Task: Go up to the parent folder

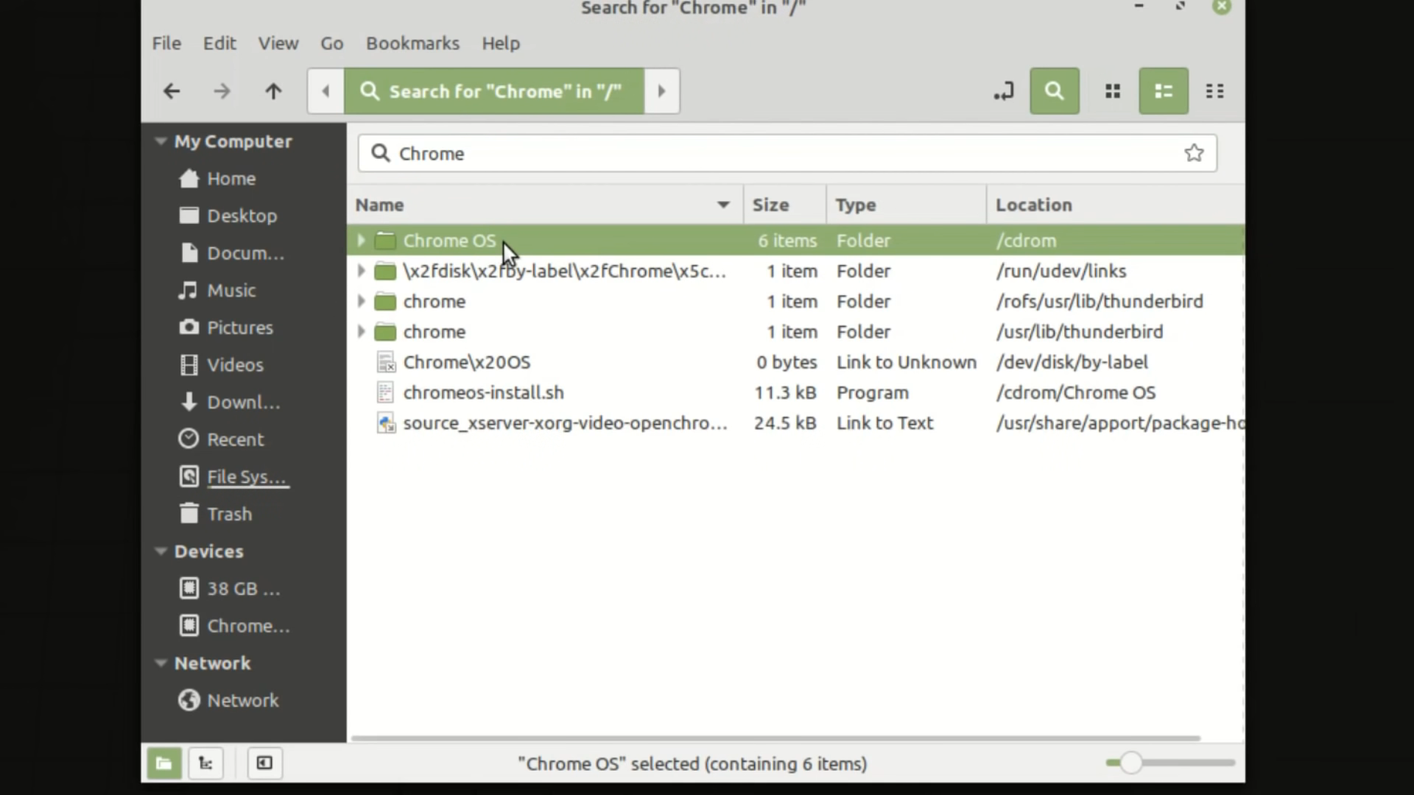Action: pyautogui.click(x=273, y=91)
